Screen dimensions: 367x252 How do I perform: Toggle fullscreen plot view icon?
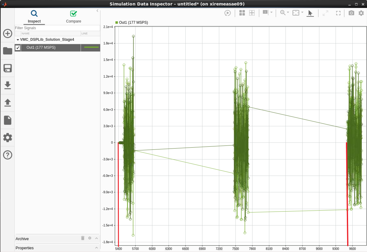[338, 13]
